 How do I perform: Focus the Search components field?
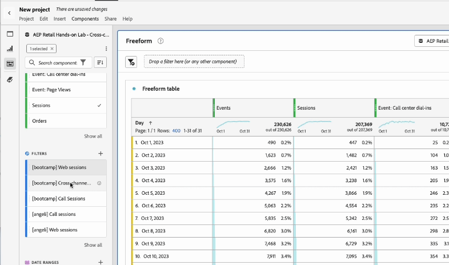tap(58, 63)
